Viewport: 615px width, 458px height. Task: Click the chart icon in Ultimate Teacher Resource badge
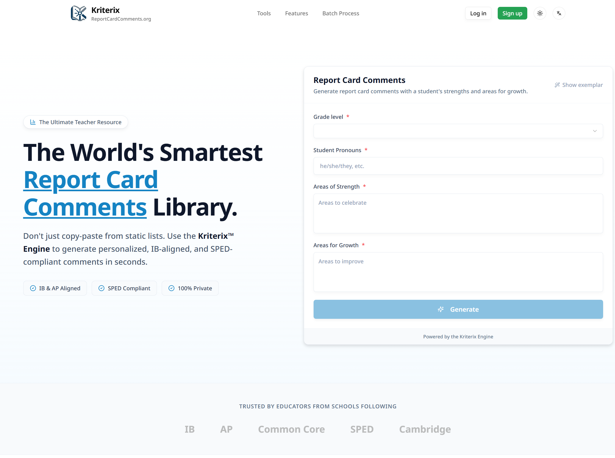[x=33, y=122]
